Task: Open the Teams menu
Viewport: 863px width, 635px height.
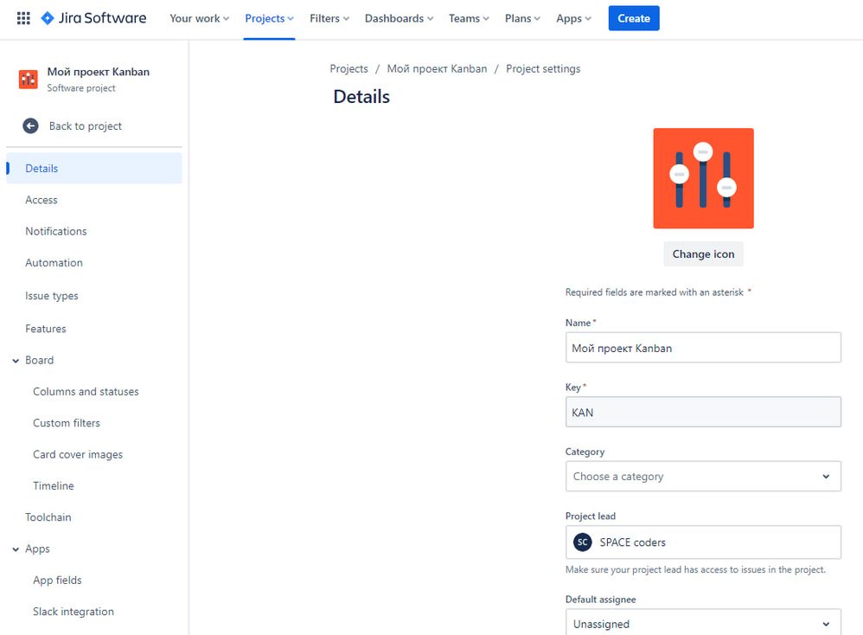Action: pyautogui.click(x=469, y=18)
